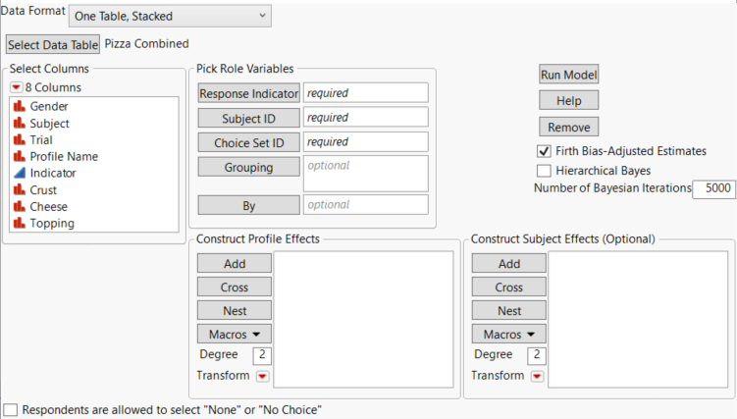Select the Cheese column in list

[47, 207]
